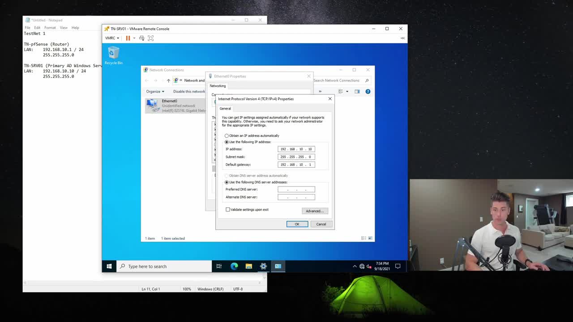Open Task View on the taskbar

219,266
